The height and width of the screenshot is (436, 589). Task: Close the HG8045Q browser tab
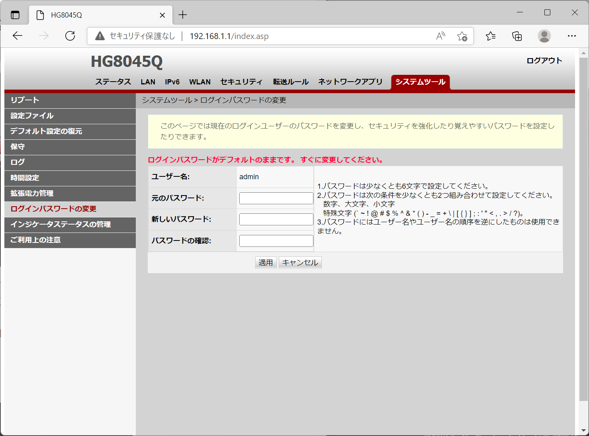[162, 15]
